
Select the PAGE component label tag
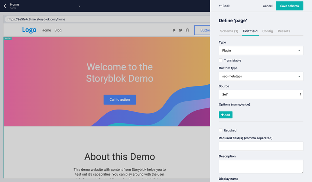point(7,38)
